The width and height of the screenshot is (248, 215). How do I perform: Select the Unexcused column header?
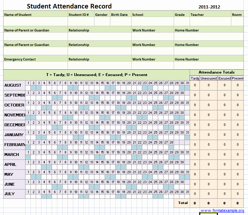coord(209,78)
